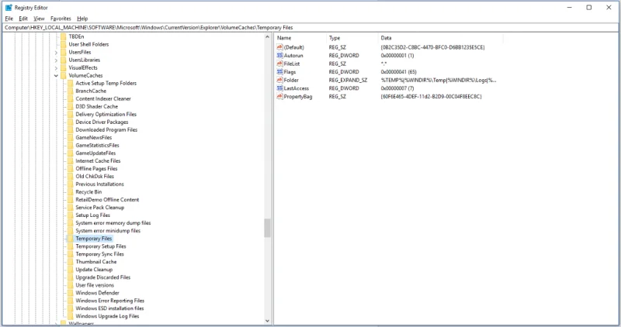The height and width of the screenshot is (327, 621).
Task: Click the Flags DWORD value icon
Action: [279, 72]
